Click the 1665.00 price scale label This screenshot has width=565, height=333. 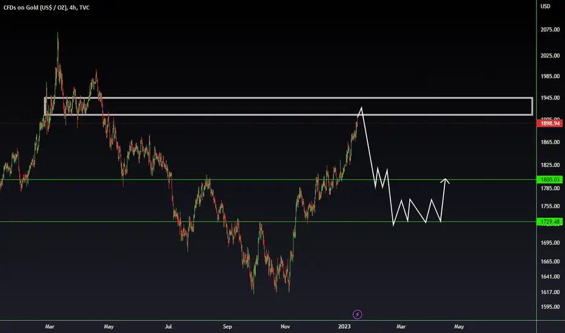coord(550,262)
